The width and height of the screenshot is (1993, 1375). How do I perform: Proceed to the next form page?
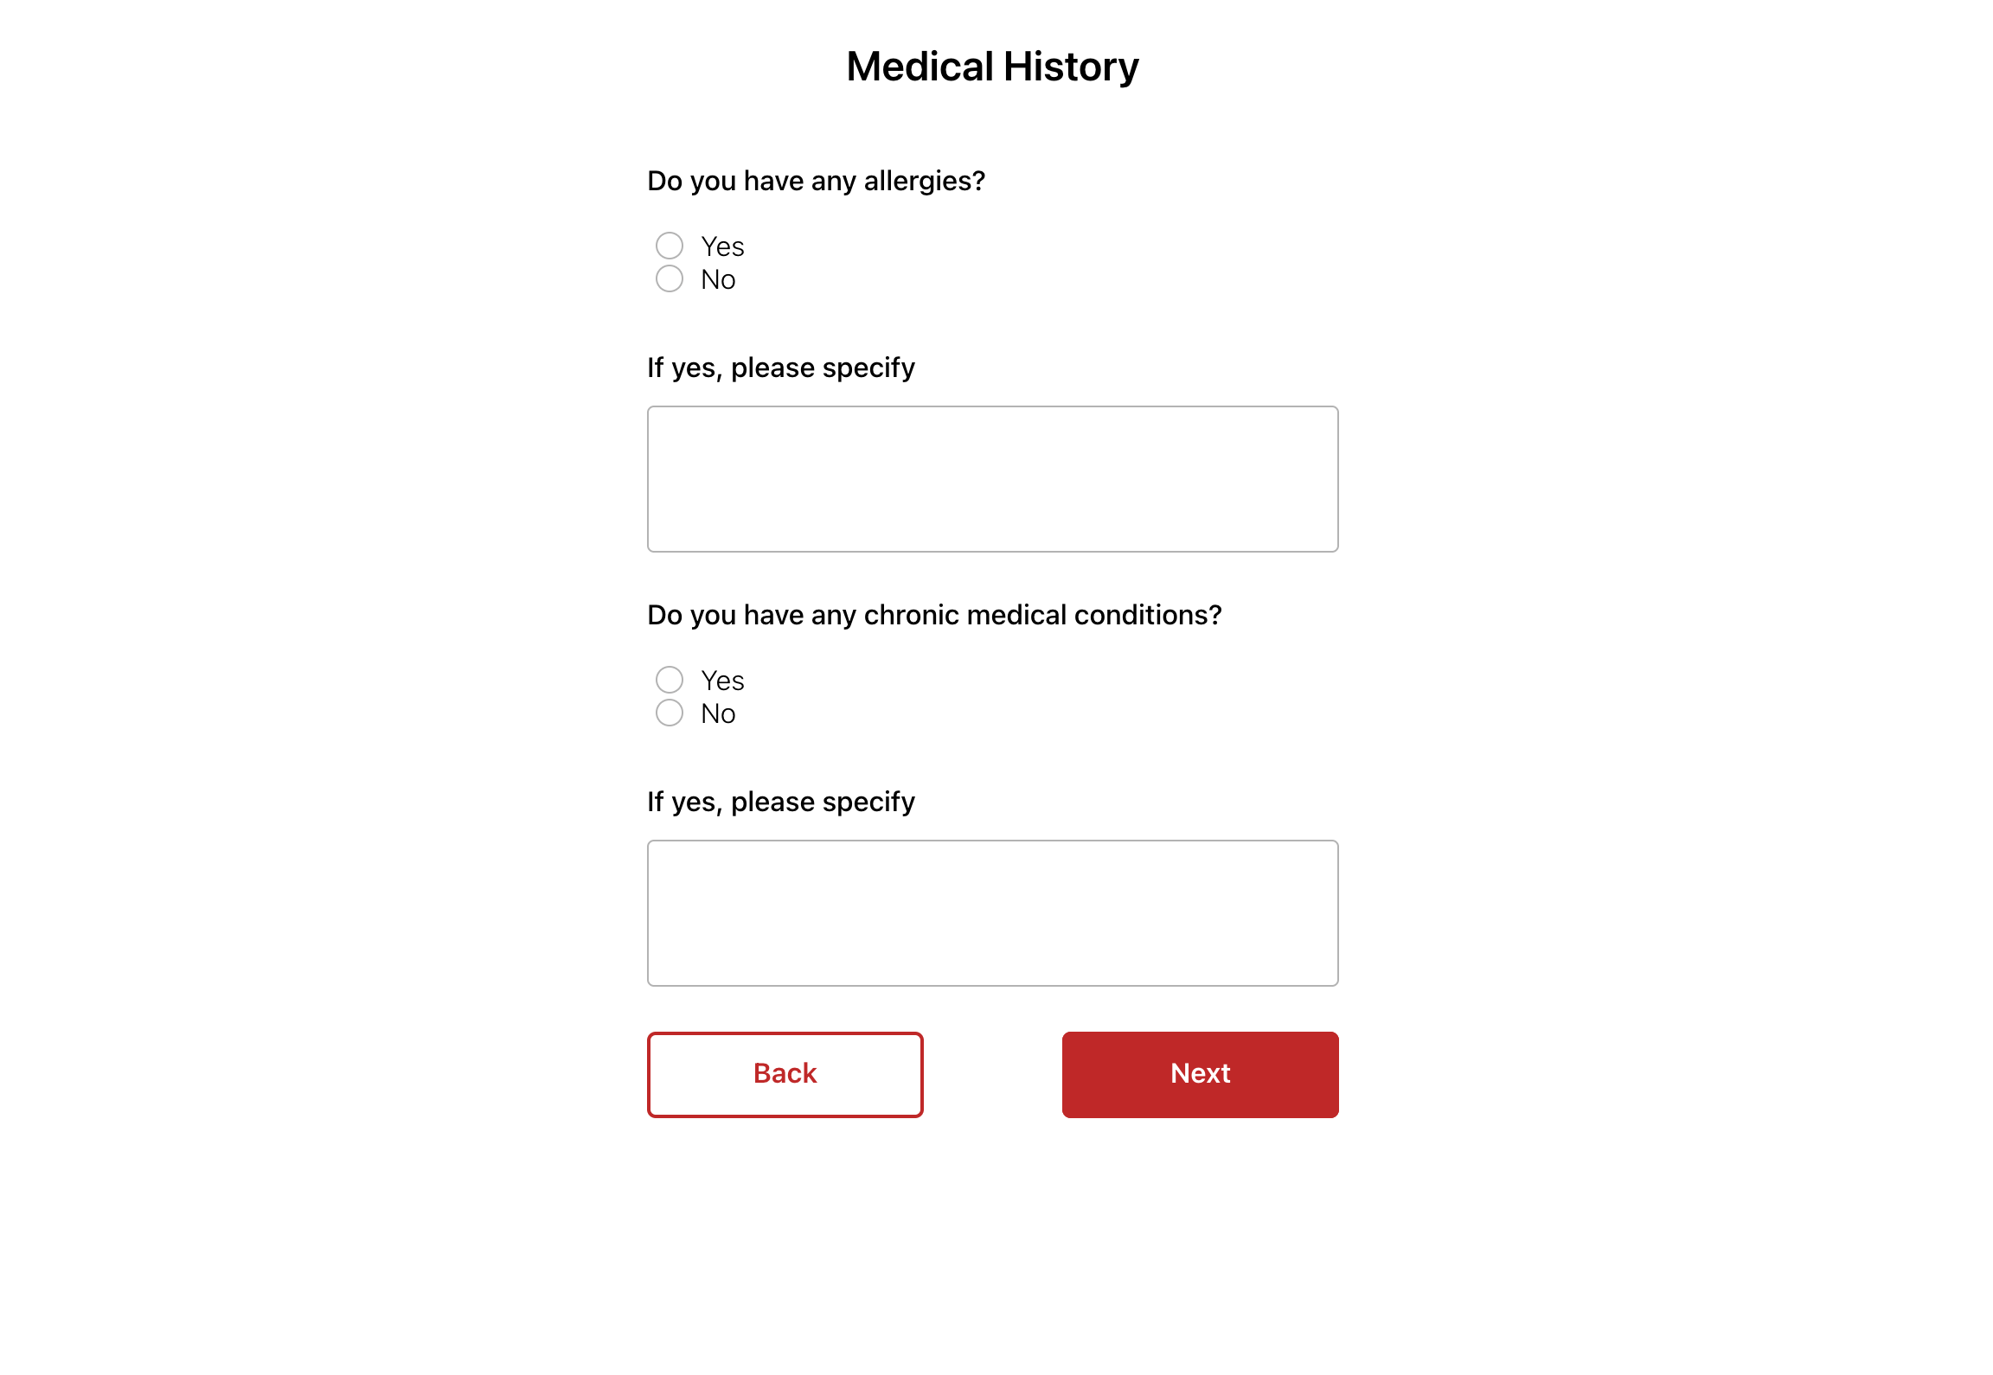pos(1200,1074)
